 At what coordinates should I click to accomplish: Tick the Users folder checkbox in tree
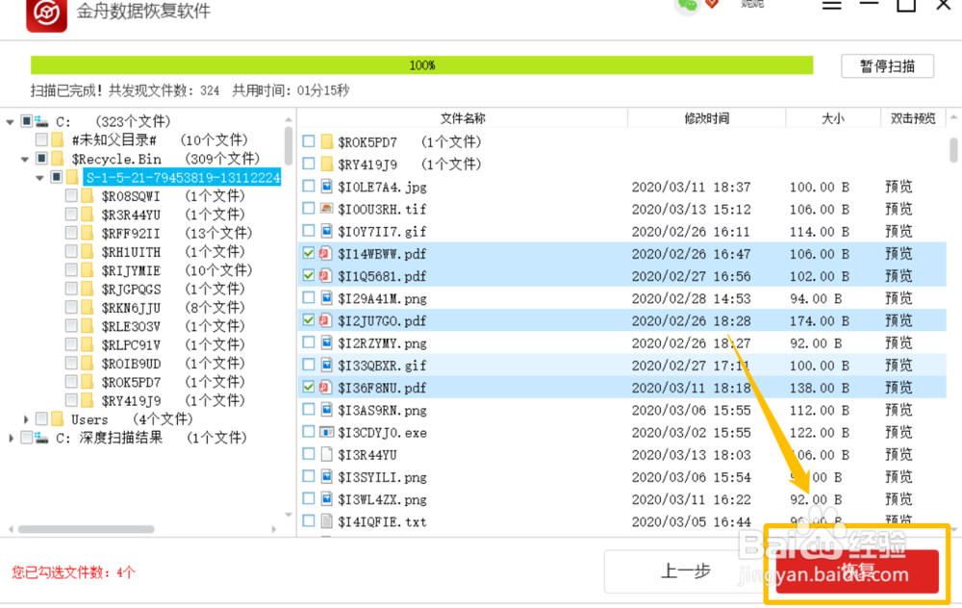(x=41, y=419)
